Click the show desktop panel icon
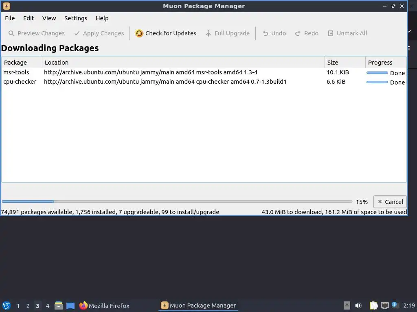The image size is (417, 312). (x=70, y=305)
